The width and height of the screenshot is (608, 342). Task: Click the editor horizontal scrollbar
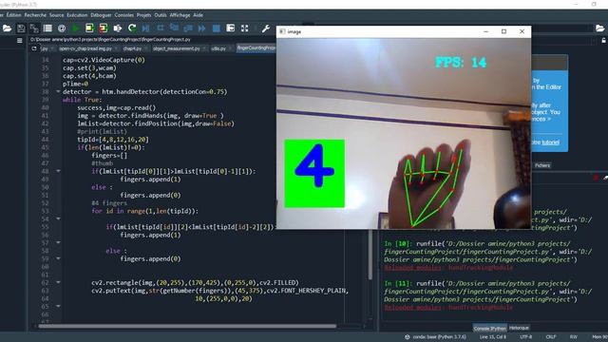pyautogui.click(x=187, y=326)
